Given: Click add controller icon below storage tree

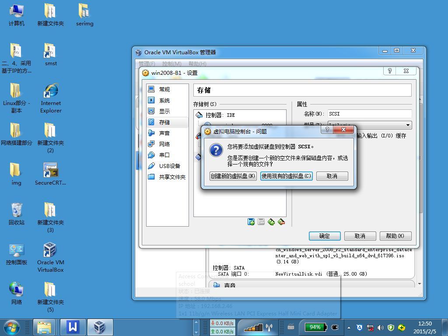Looking at the screenshot, I should (251, 222).
